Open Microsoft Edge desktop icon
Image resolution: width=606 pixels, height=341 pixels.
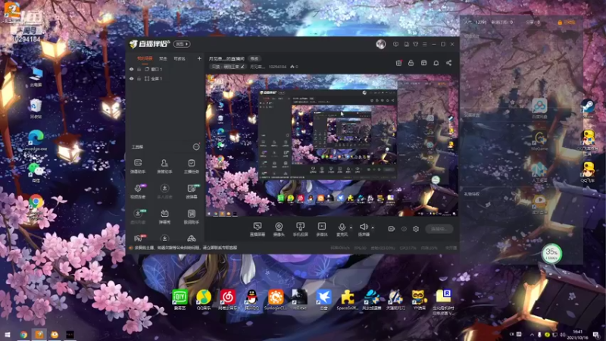tap(36, 140)
